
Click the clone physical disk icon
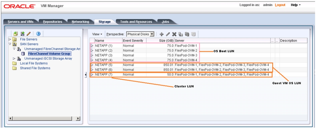181,34
